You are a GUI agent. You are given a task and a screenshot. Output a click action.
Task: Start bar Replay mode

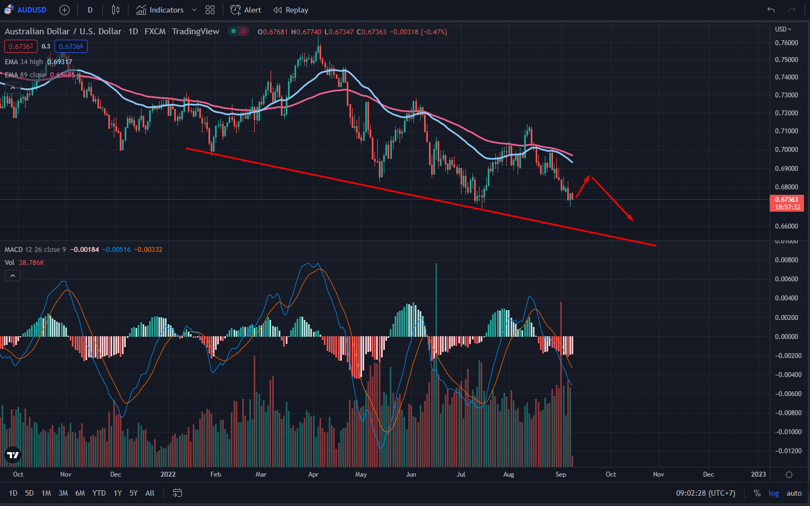click(291, 10)
